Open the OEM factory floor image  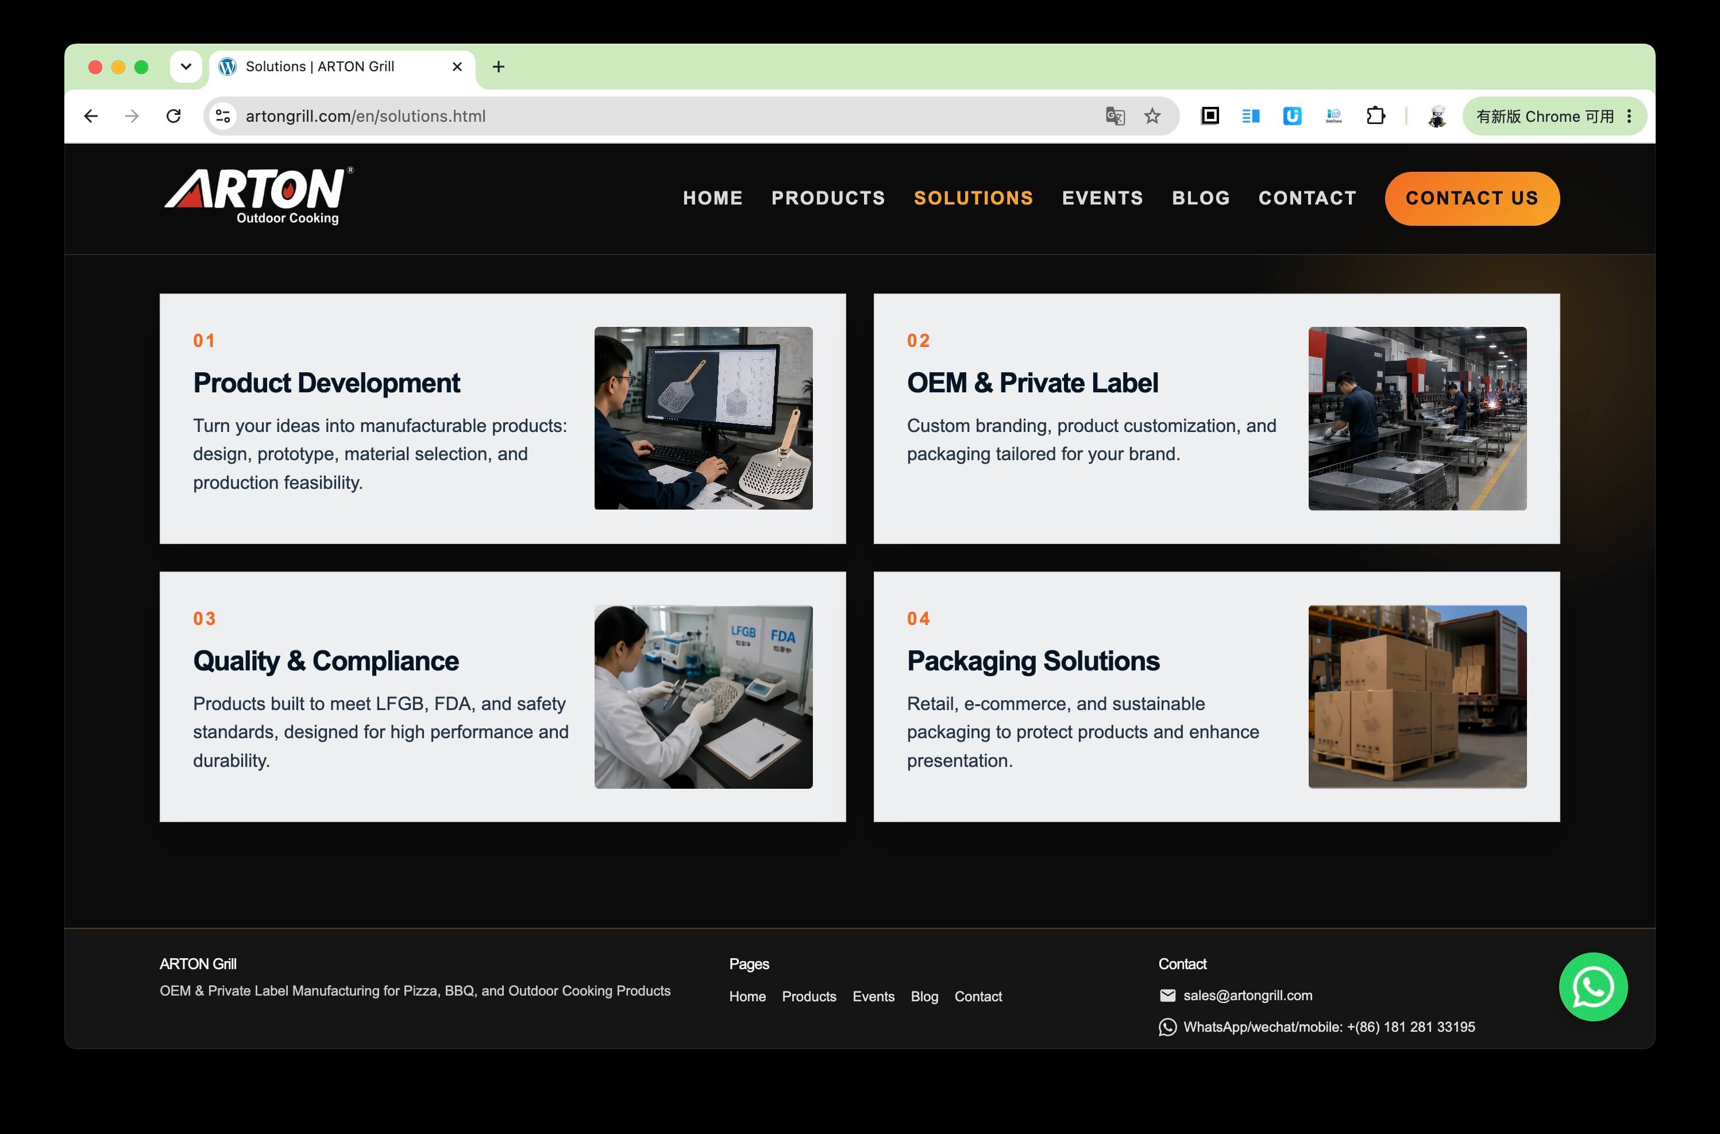[1417, 418]
